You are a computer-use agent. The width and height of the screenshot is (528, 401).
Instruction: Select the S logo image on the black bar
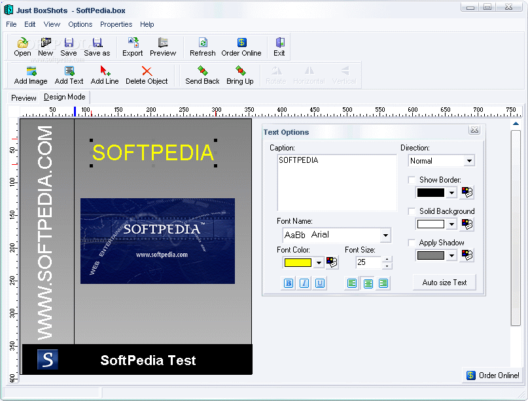click(48, 359)
